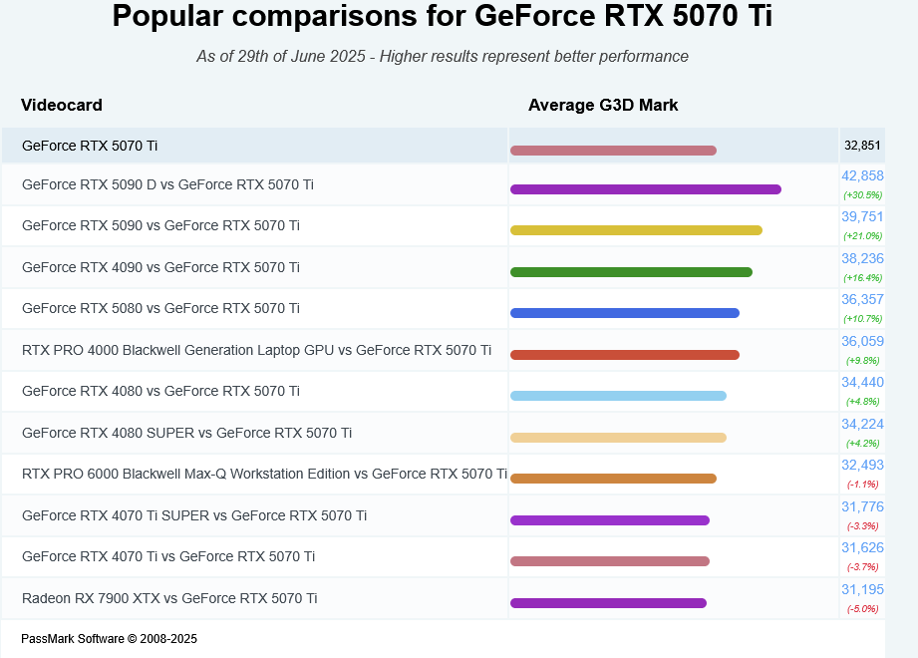The image size is (918, 658).
Task: Click the -3.7% difference label
Action: [862, 567]
